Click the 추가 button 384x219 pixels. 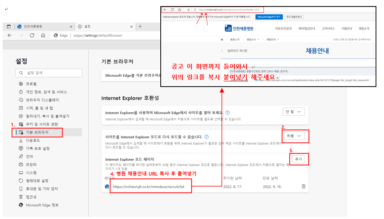(x=298, y=159)
